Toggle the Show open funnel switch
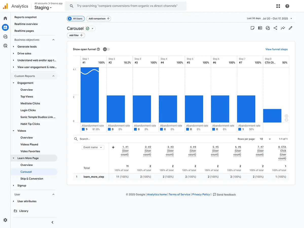Screen dimensions: 304x228 click(x=106, y=49)
